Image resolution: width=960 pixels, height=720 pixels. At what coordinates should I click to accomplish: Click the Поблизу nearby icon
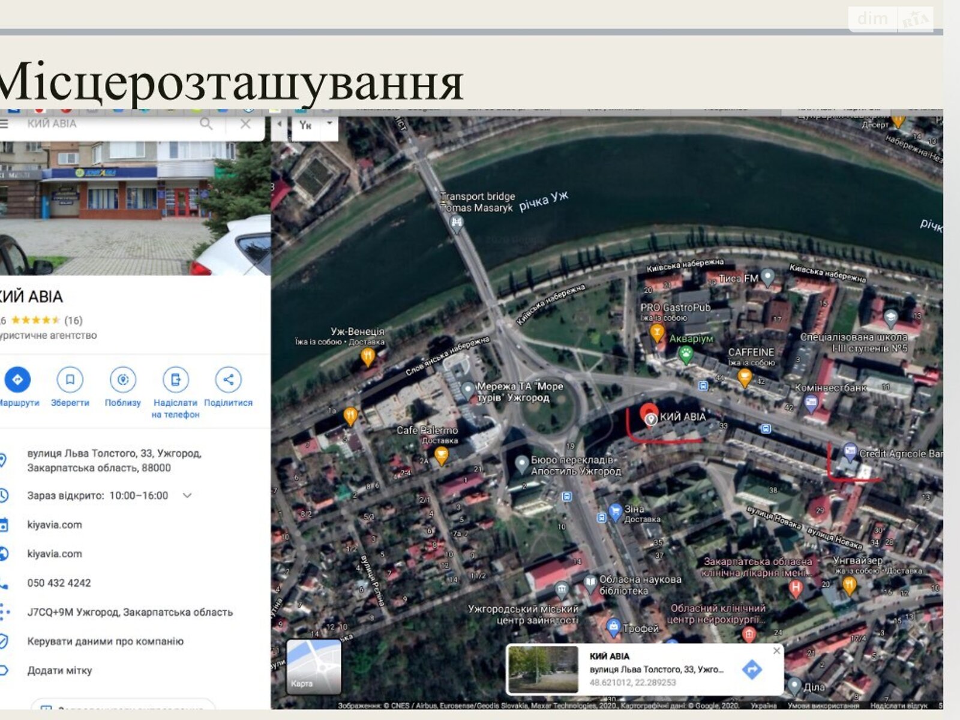[123, 380]
